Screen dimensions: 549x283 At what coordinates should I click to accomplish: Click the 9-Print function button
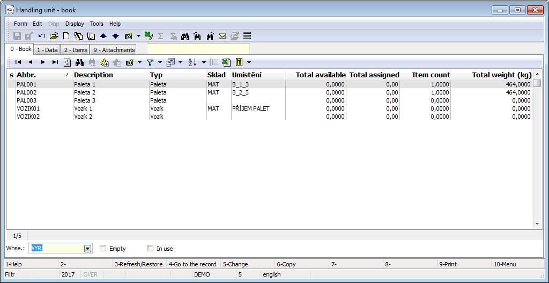tap(464, 264)
